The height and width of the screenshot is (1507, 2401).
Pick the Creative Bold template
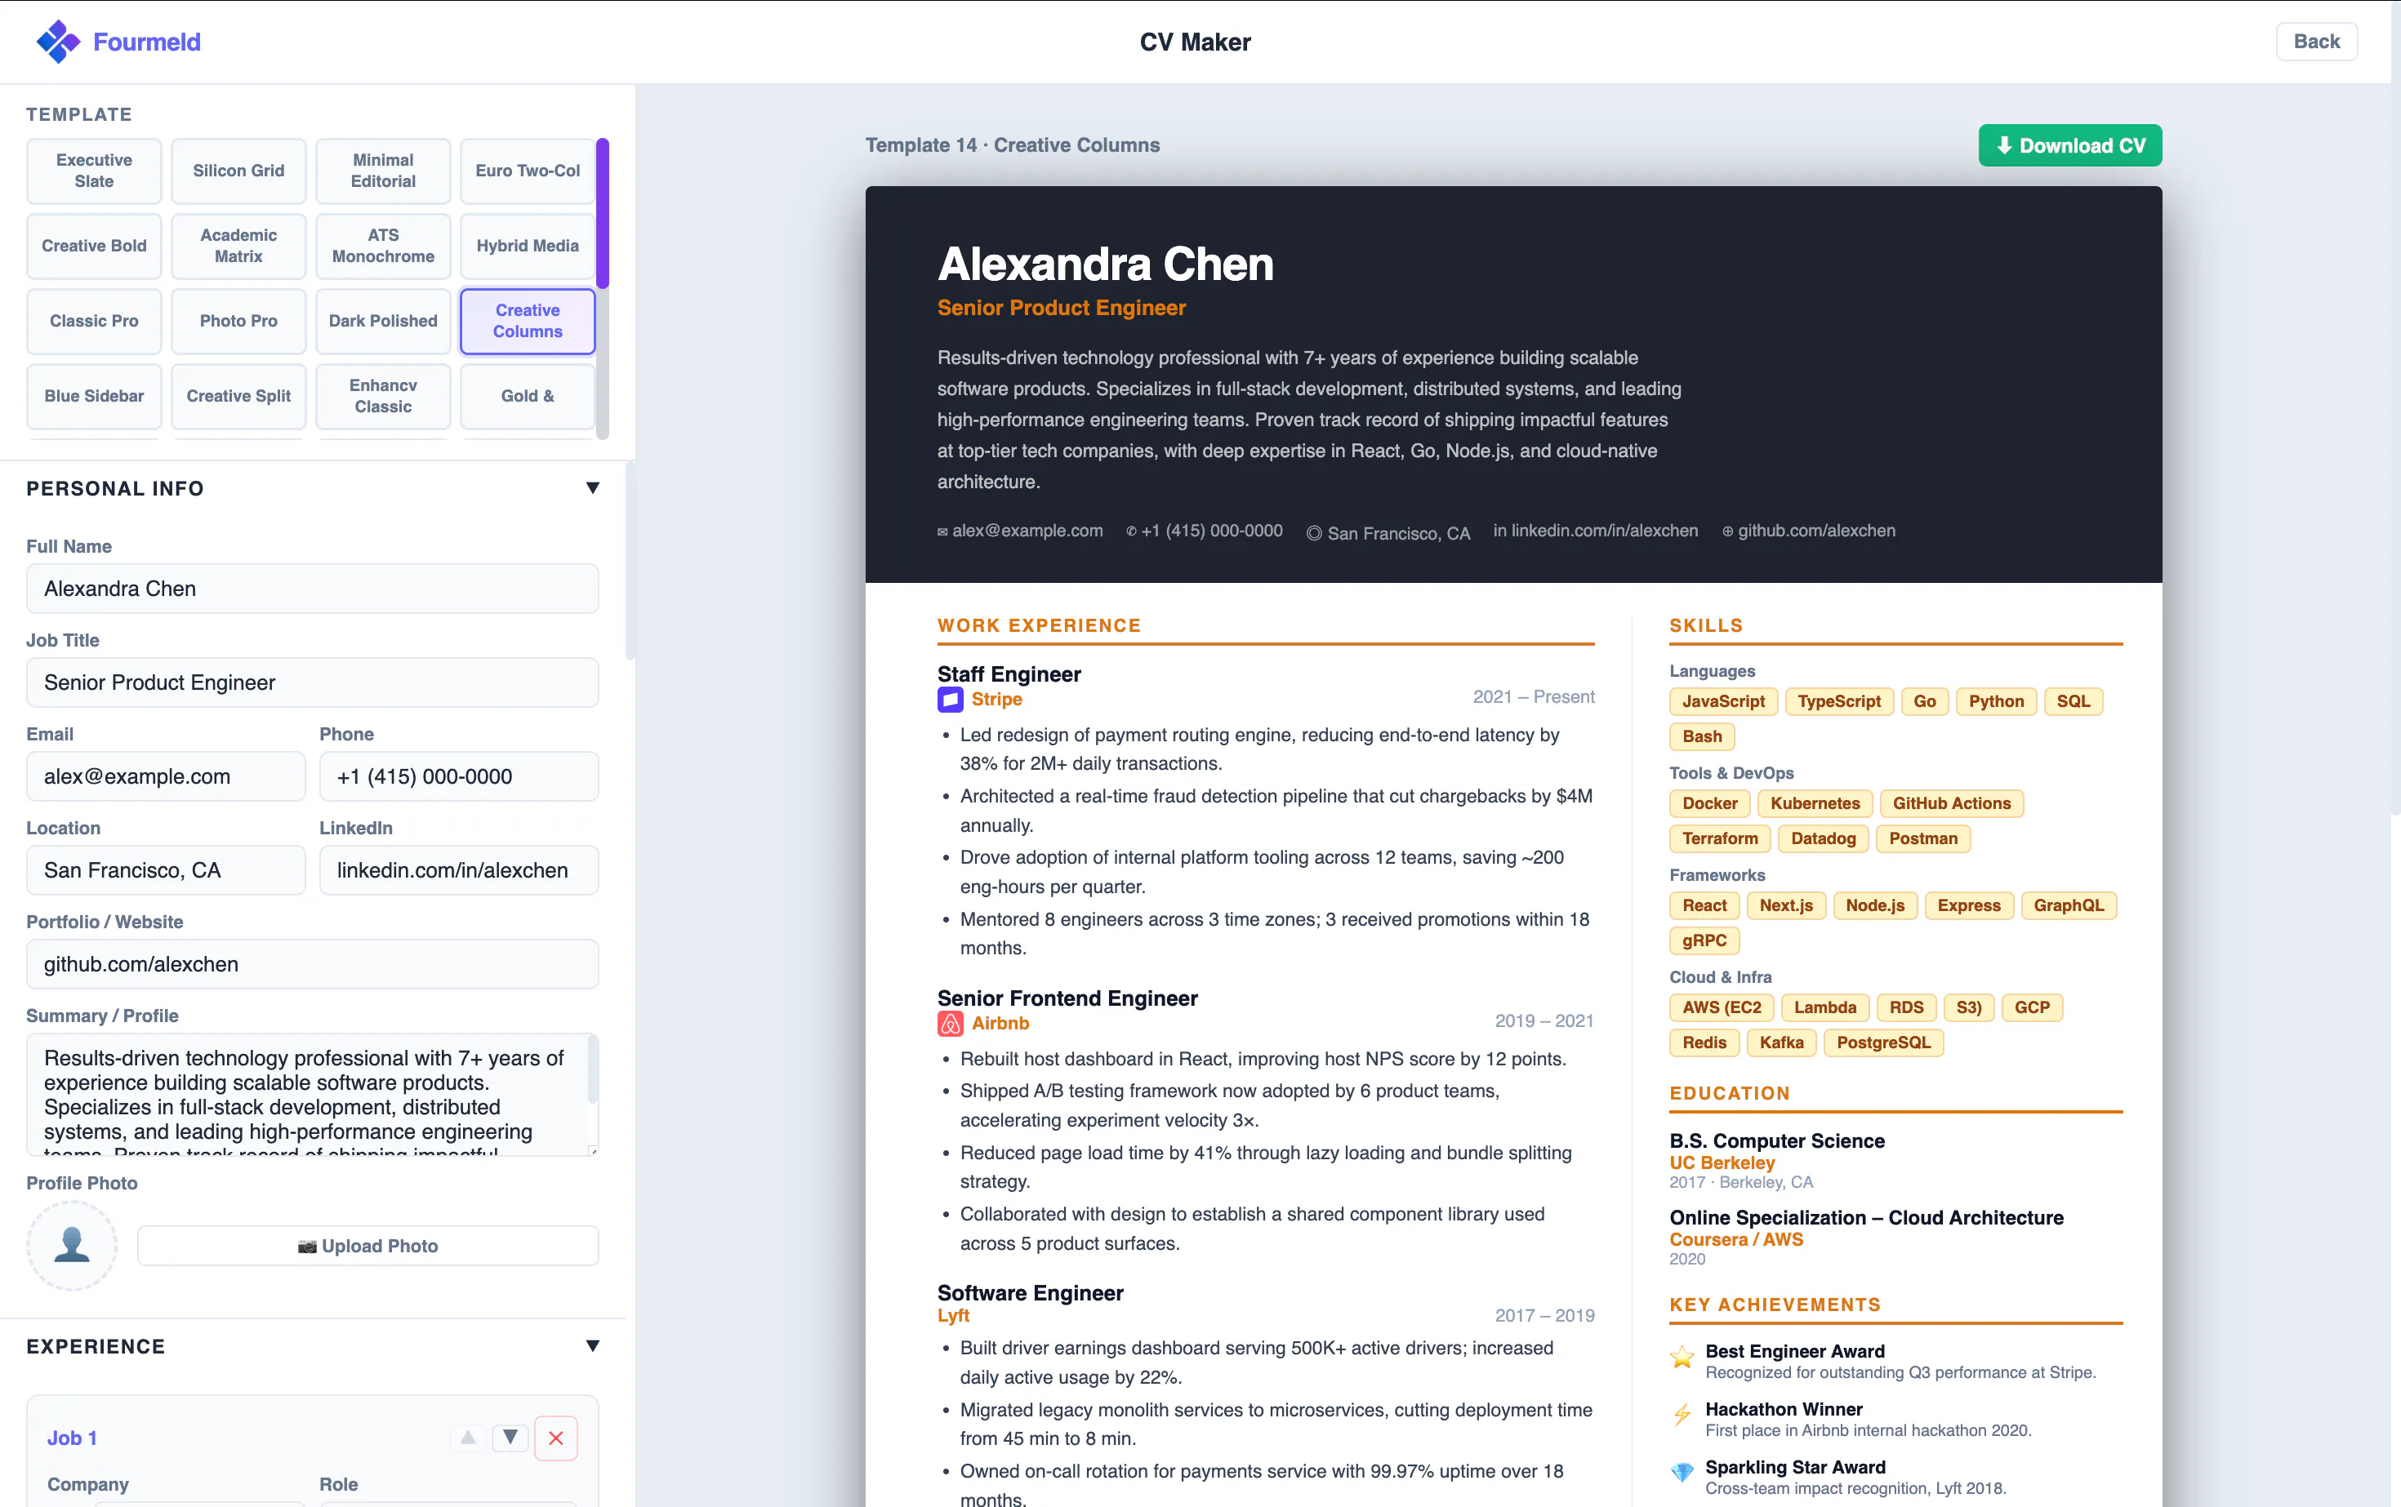(x=94, y=247)
